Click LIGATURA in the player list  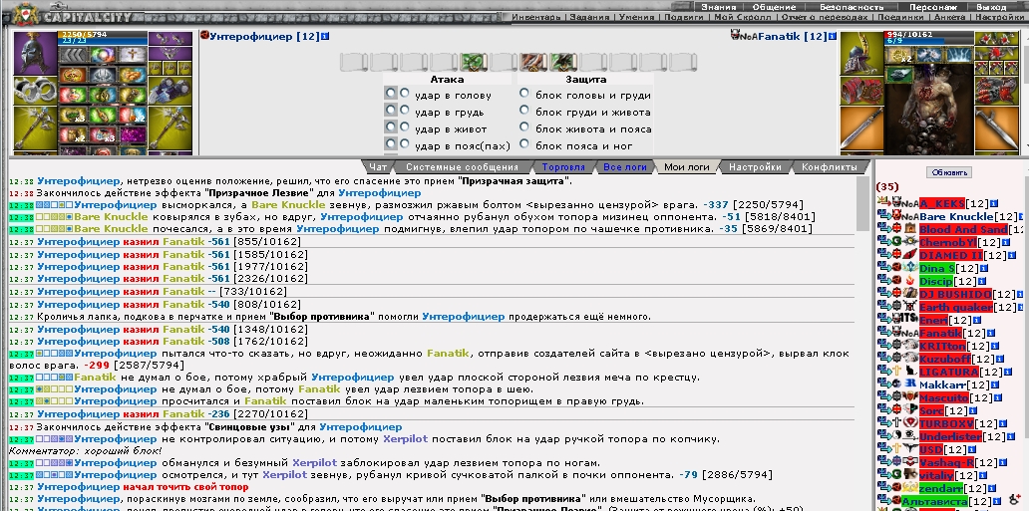pos(948,372)
